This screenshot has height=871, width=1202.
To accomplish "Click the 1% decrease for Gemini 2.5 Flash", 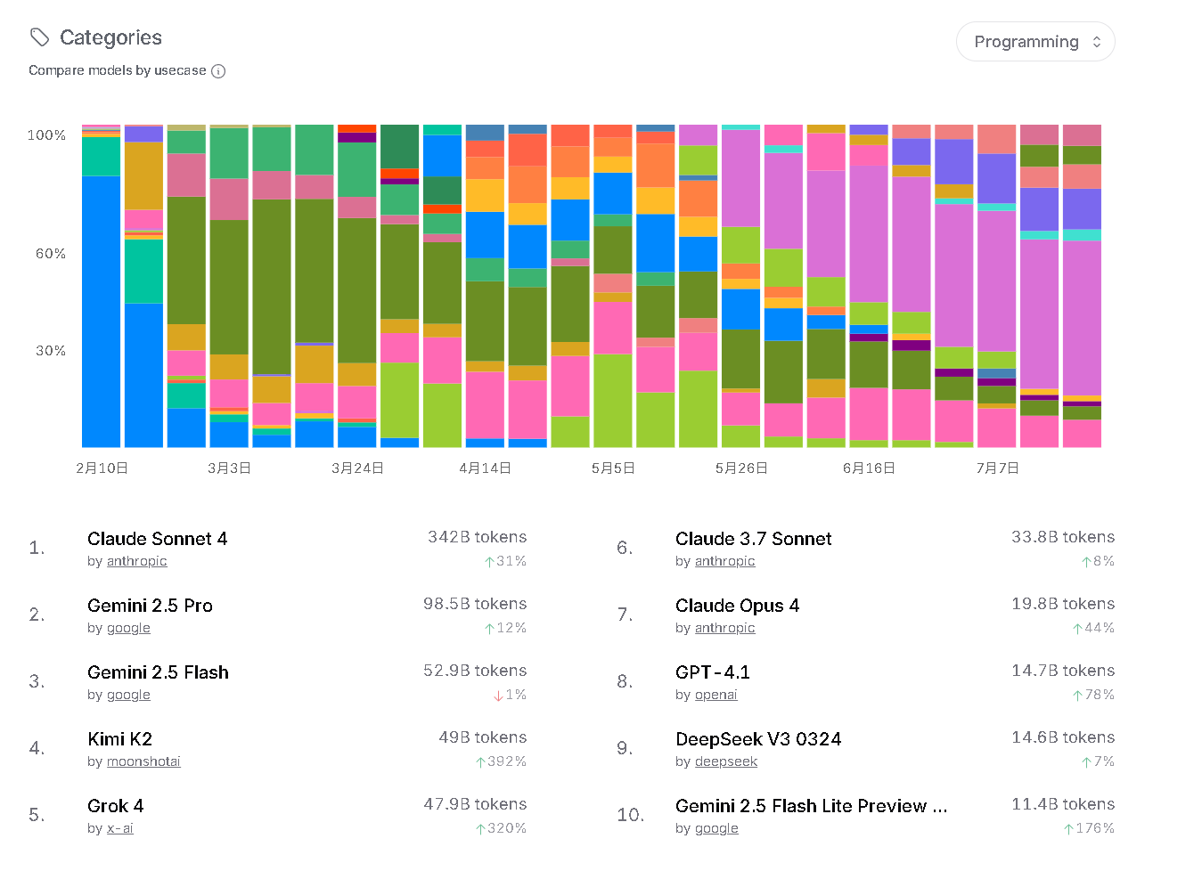I will point(510,695).
